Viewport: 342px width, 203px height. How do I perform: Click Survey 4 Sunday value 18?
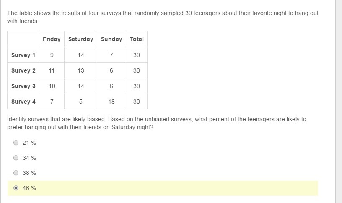[111, 101]
